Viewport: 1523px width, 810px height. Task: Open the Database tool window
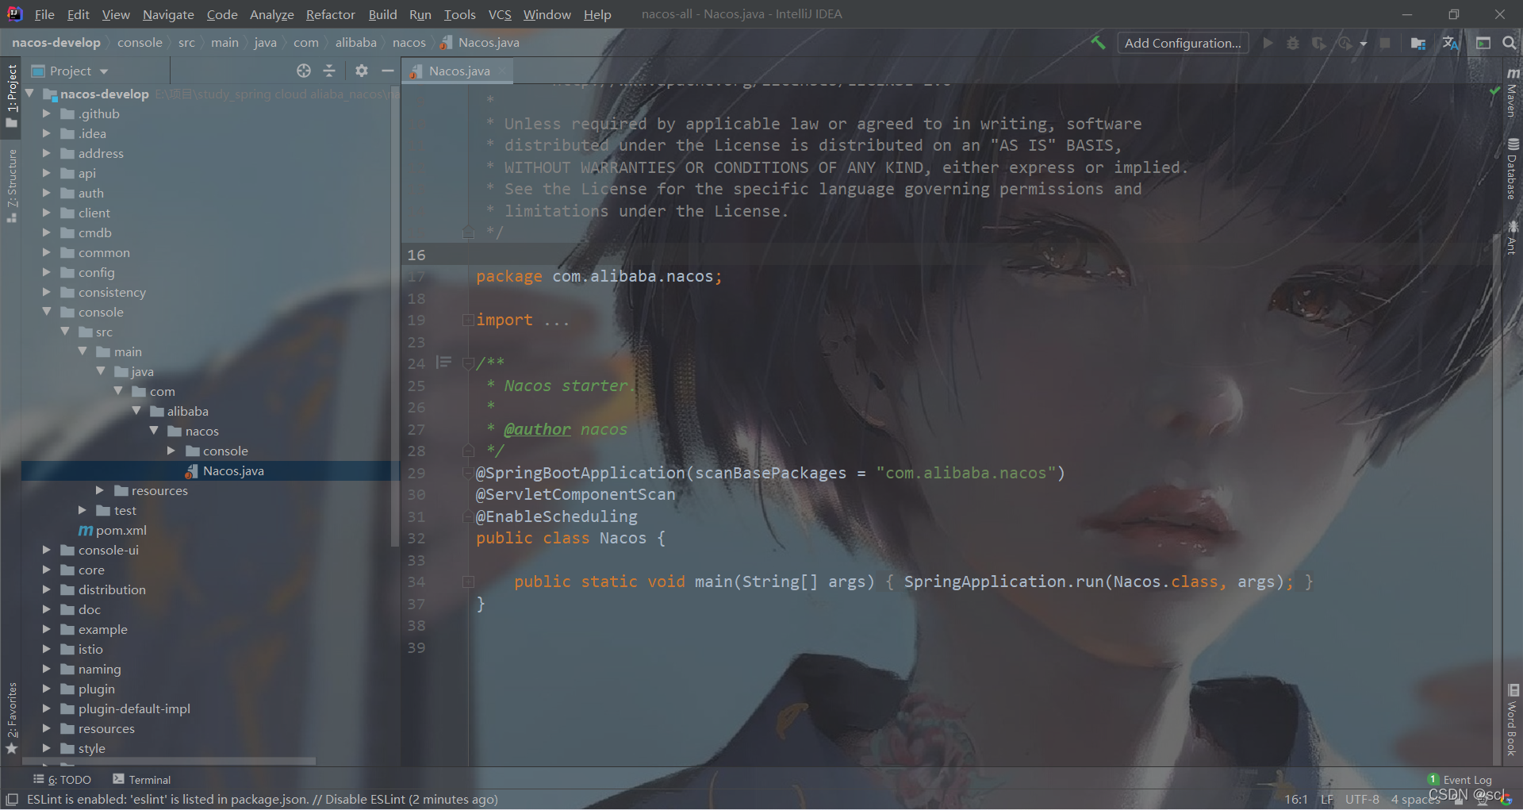point(1512,169)
